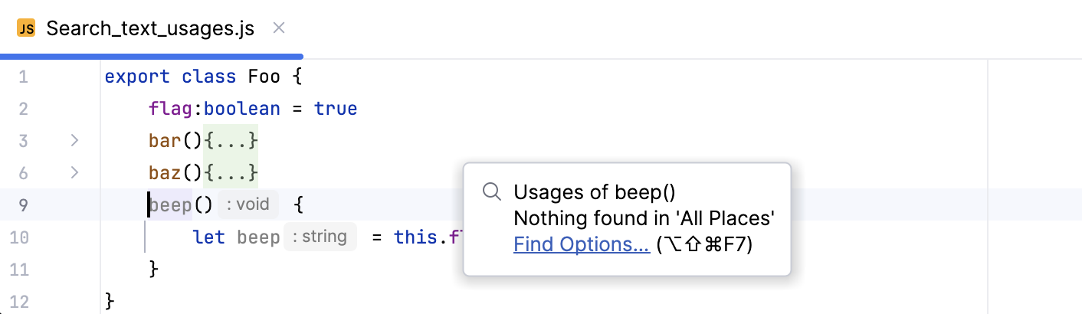Click the ': string' inlay hint
Screen dimensions: 1082x314
(320, 237)
